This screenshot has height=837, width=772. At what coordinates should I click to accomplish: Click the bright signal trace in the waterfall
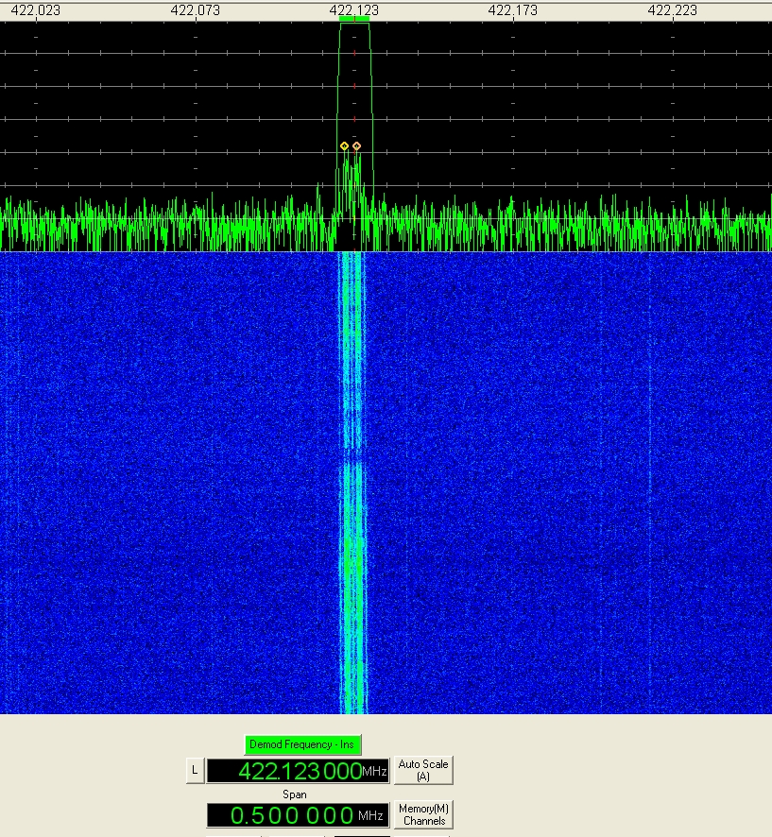pyautogui.click(x=352, y=567)
